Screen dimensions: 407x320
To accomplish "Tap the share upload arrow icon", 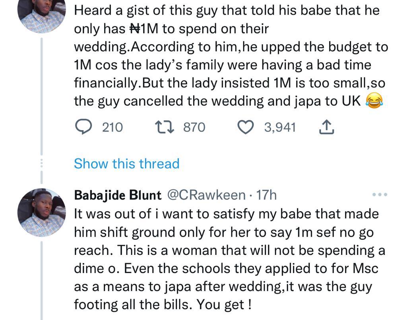I will coord(326,127).
